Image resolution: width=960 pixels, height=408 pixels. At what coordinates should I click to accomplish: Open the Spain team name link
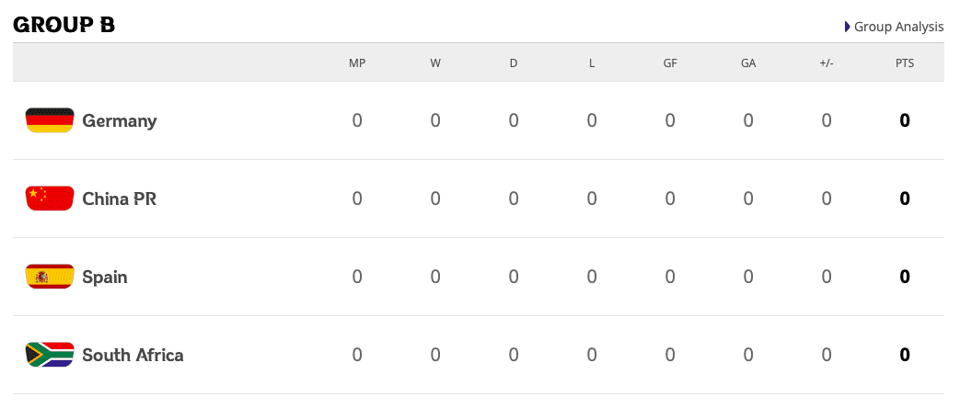click(x=105, y=277)
